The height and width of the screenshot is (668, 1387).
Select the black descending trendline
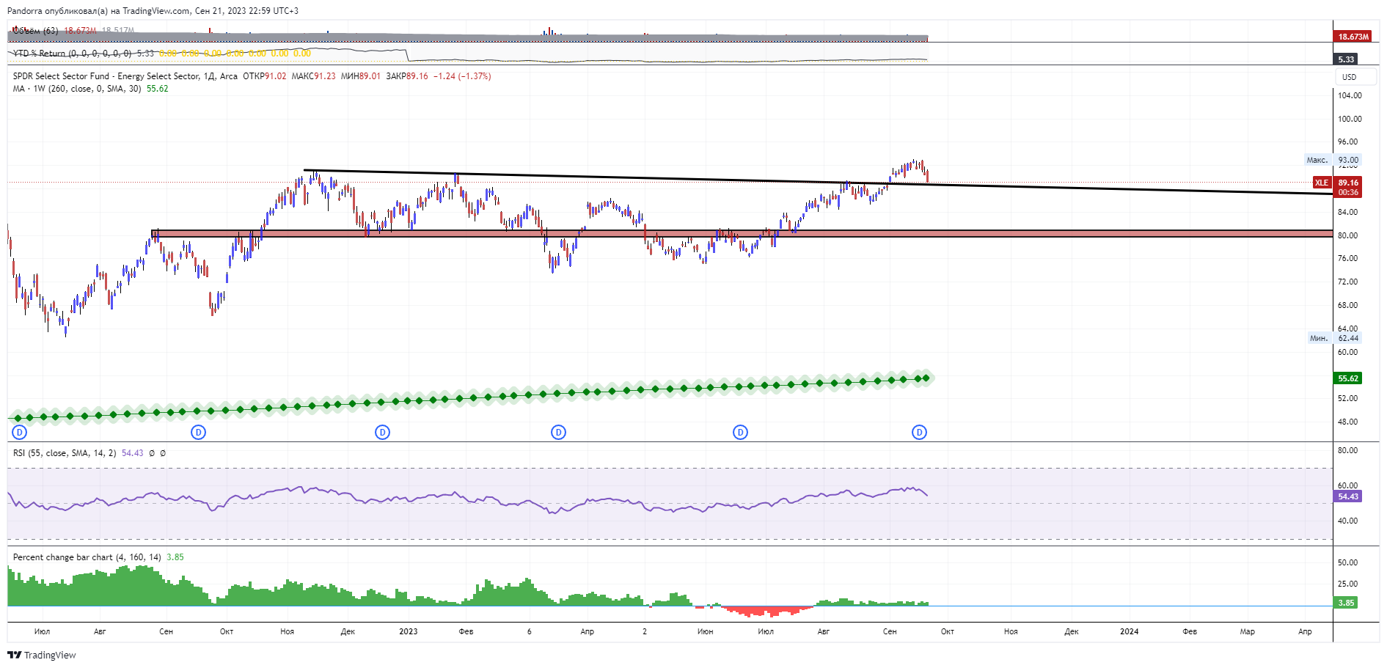(818, 182)
